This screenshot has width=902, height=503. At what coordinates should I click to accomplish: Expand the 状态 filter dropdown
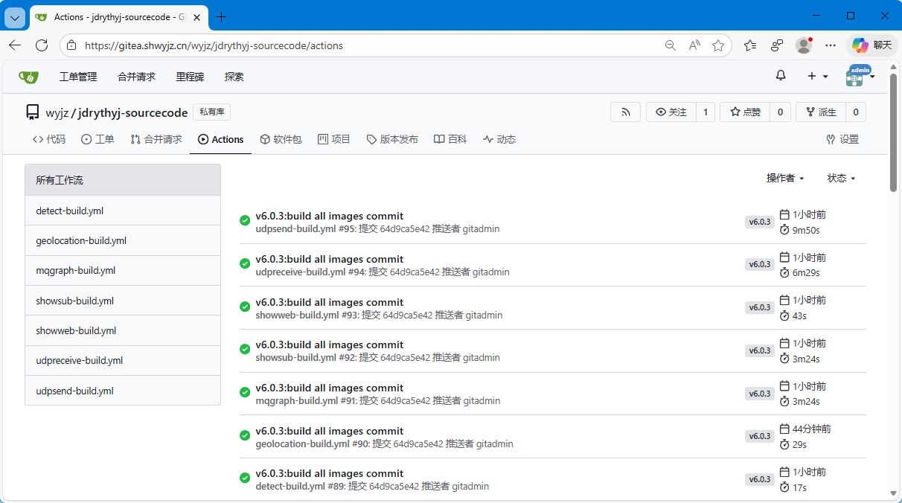pyautogui.click(x=841, y=178)
